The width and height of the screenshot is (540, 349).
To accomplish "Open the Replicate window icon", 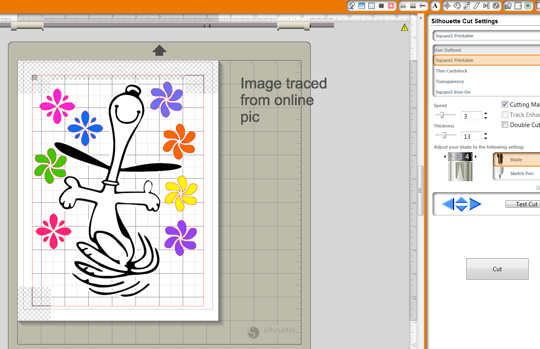I will point(496,6).
